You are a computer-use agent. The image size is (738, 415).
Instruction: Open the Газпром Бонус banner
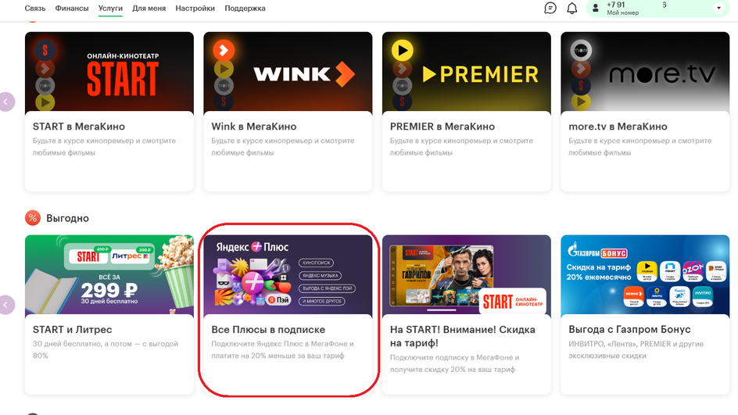tap(645, 275)
